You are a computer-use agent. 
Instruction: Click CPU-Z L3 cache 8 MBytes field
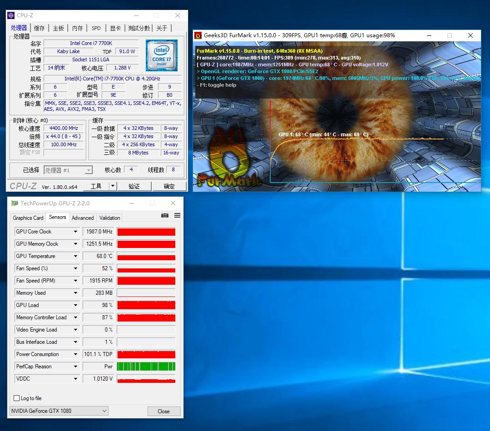coord(138,153)
